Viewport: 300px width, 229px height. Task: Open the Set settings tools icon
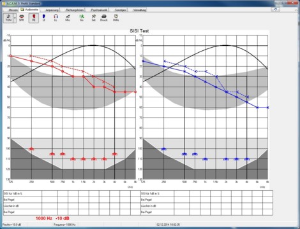(94, 18)
